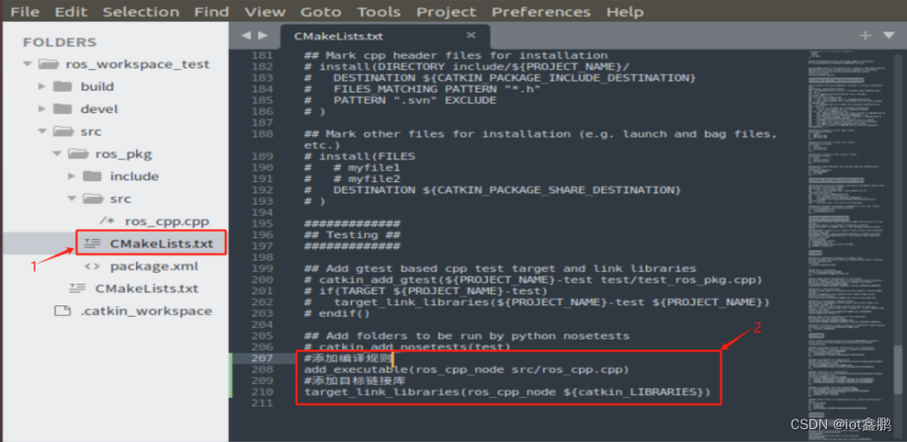Open the File menu

click(25, 12)
